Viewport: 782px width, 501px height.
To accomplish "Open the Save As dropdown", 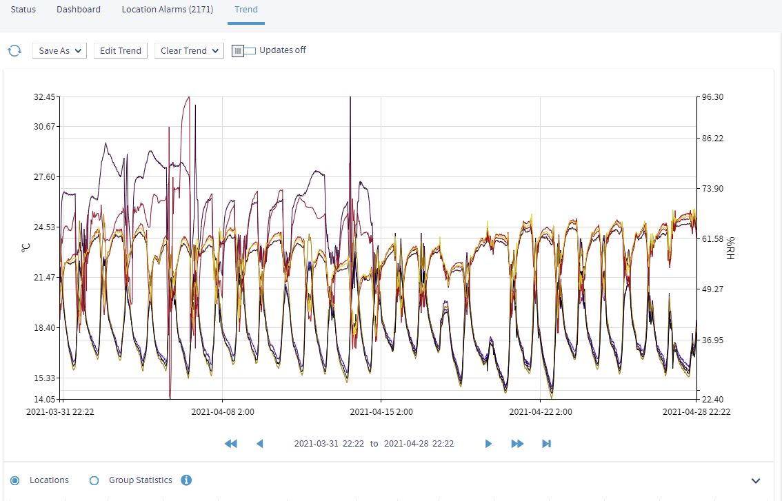I will [x=59, y=51].
